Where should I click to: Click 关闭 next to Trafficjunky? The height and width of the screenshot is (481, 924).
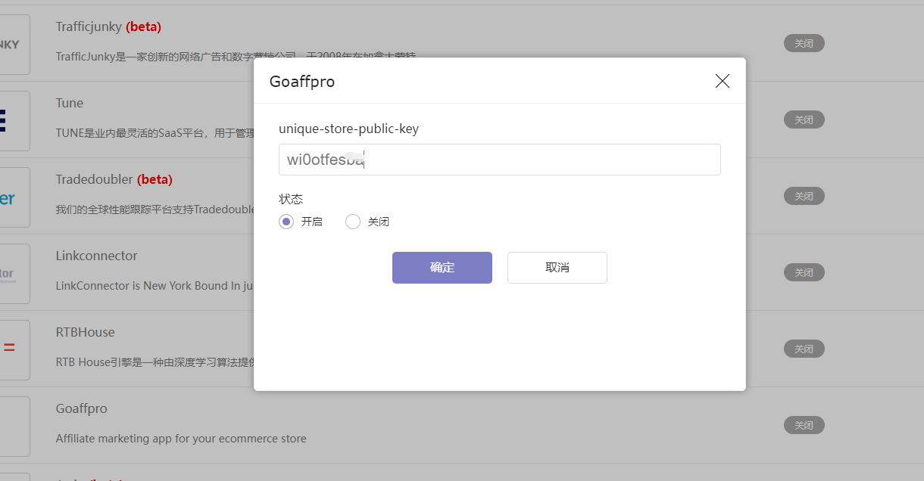point(804,43)
